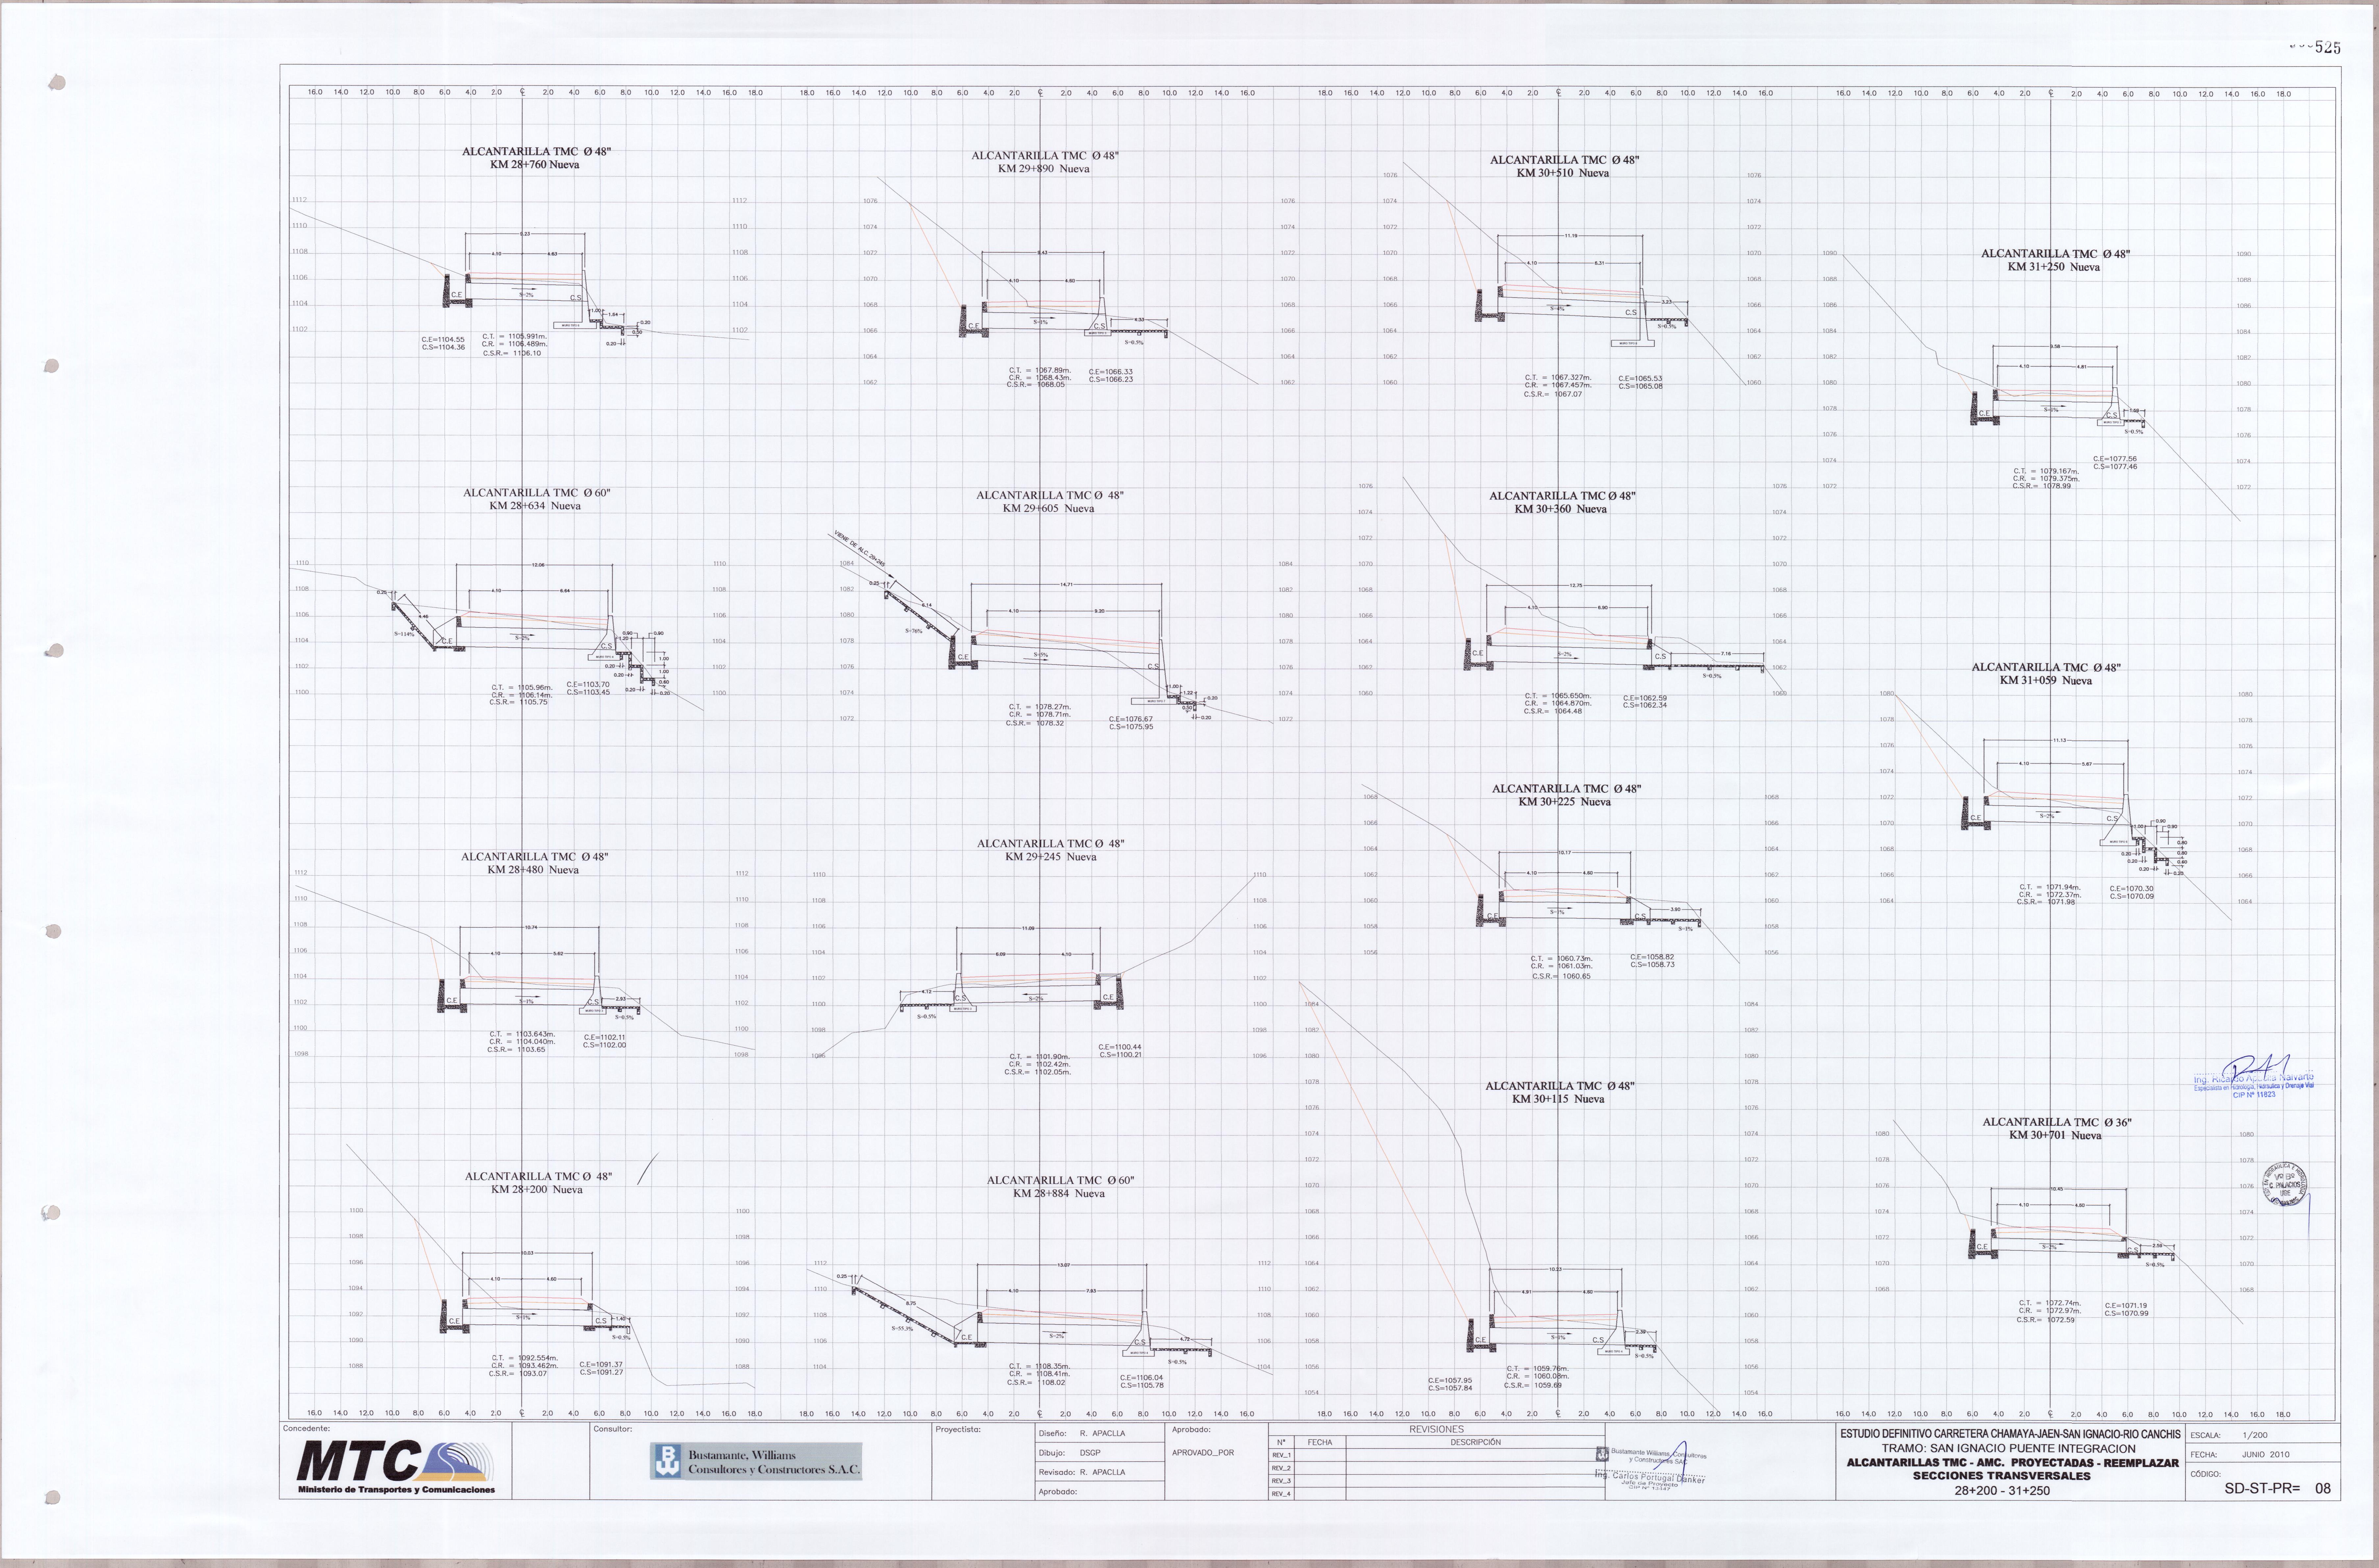Select title 'KM 30+510 Nueva'

1563,173
